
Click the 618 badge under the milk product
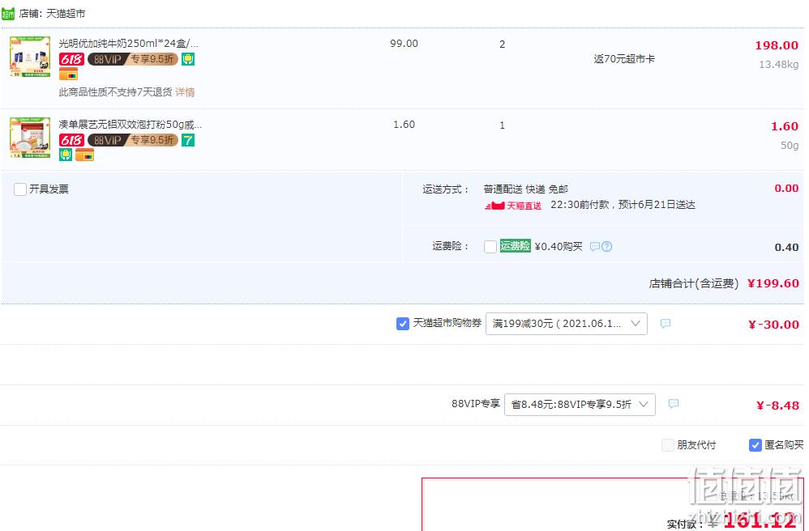point(71,59)
